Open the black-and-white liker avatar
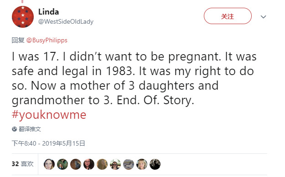 [155, 164]
